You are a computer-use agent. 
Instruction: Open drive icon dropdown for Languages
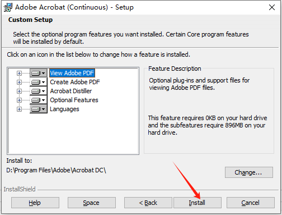tap(39, 109)
